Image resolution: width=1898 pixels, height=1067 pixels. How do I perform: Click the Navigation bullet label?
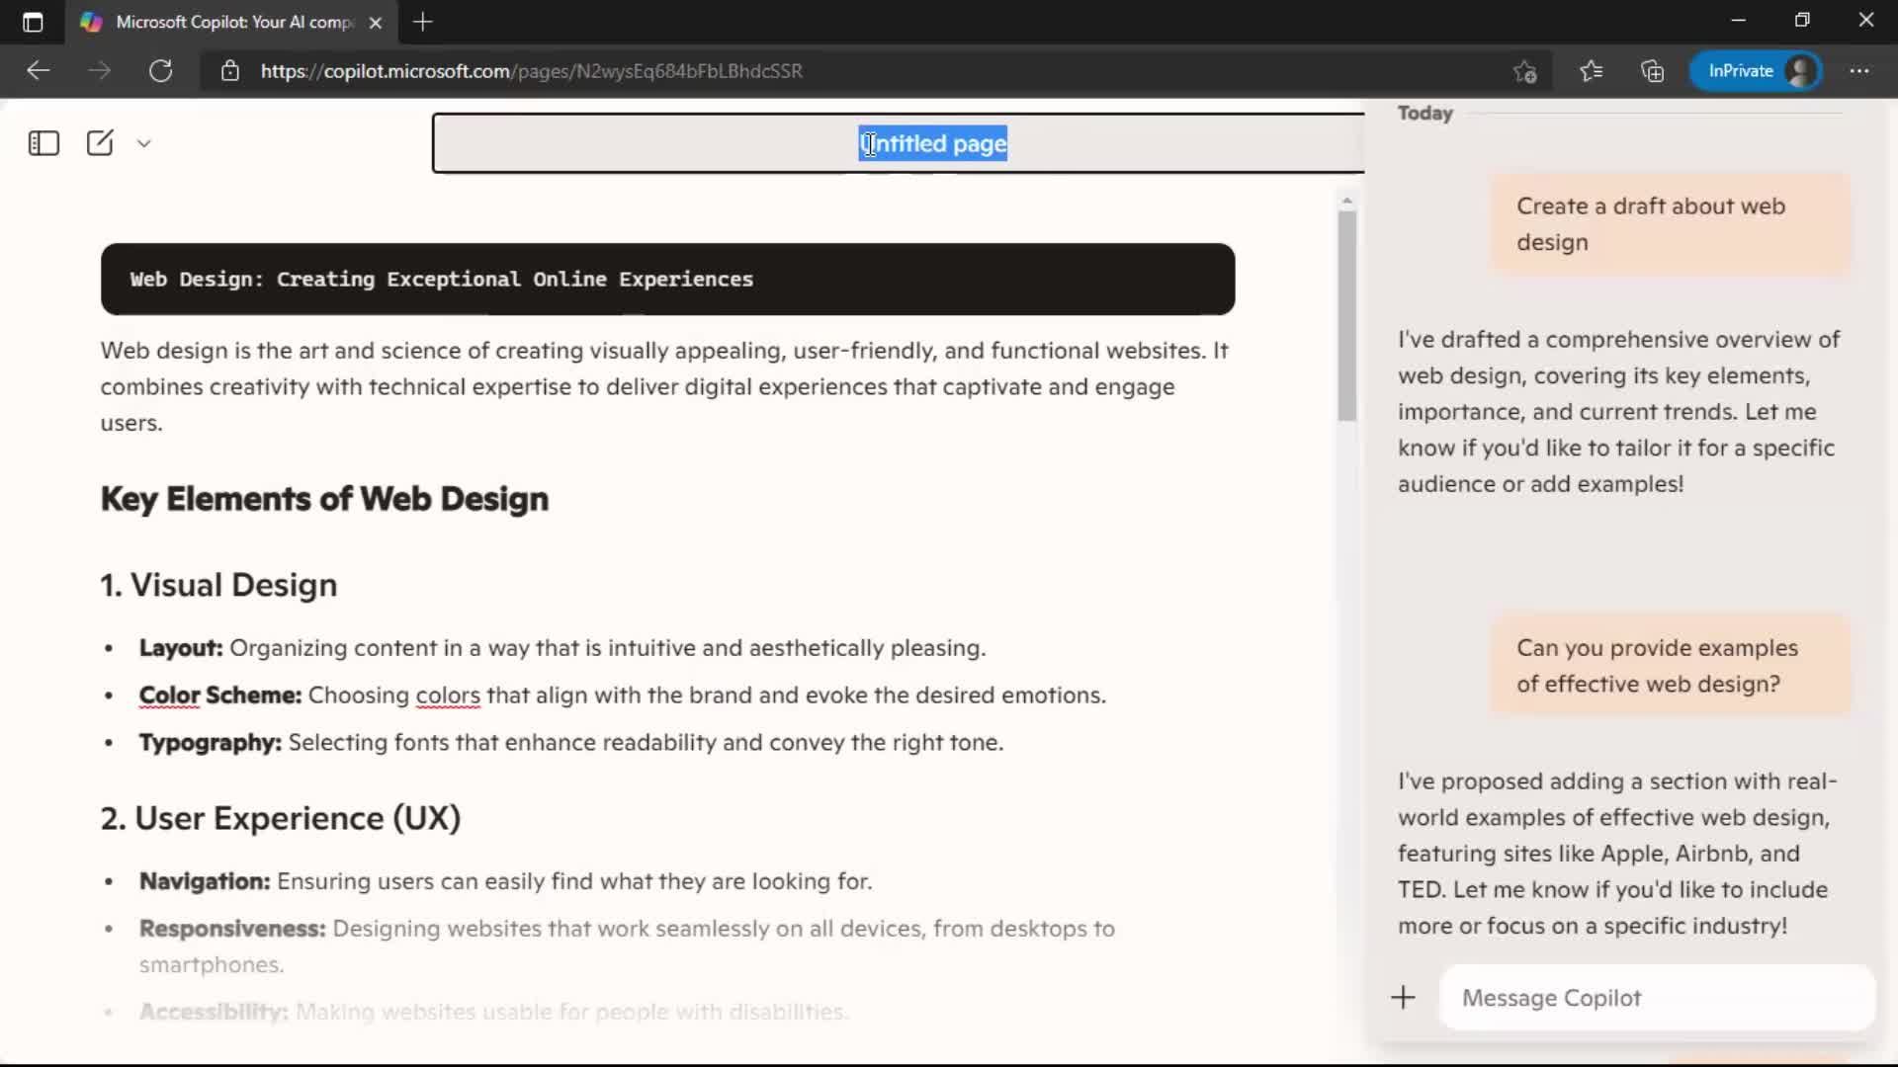[204, 881]
